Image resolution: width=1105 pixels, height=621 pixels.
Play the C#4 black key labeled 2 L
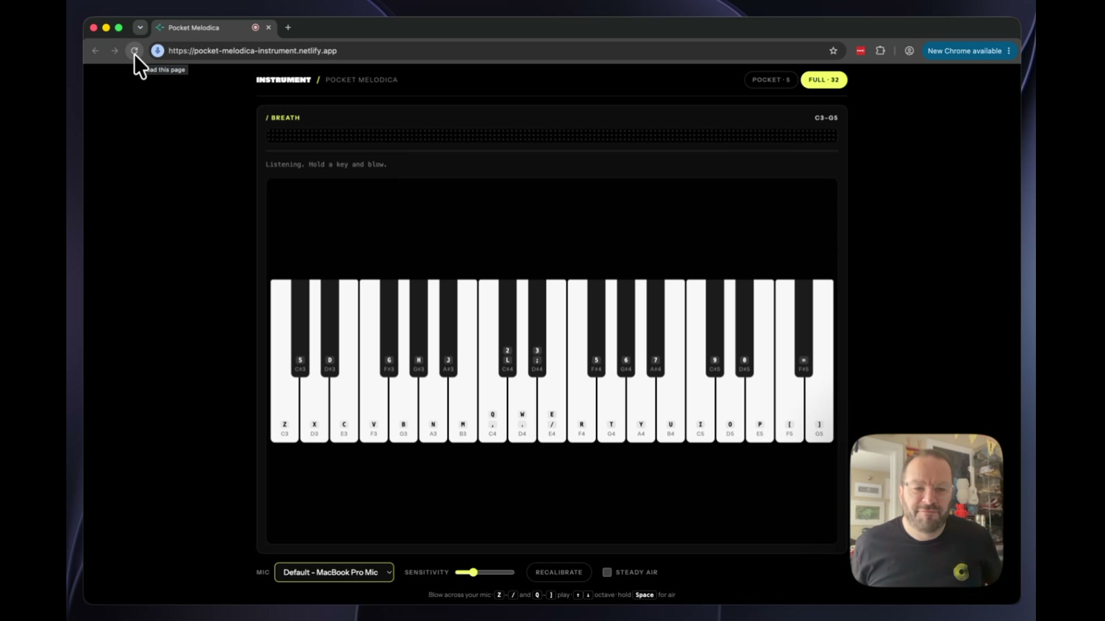click(508, 328)
